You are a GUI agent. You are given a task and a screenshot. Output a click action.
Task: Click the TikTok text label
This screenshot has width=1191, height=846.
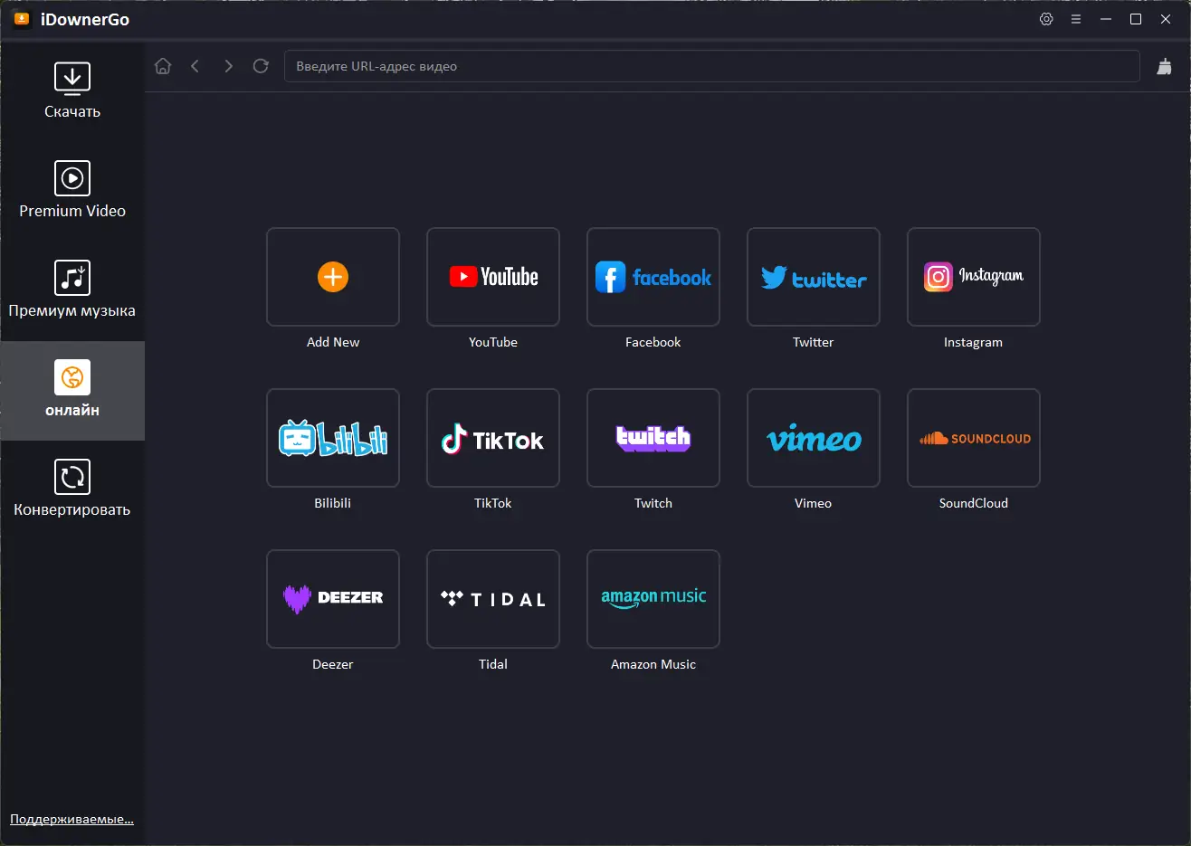click(493, 503)
